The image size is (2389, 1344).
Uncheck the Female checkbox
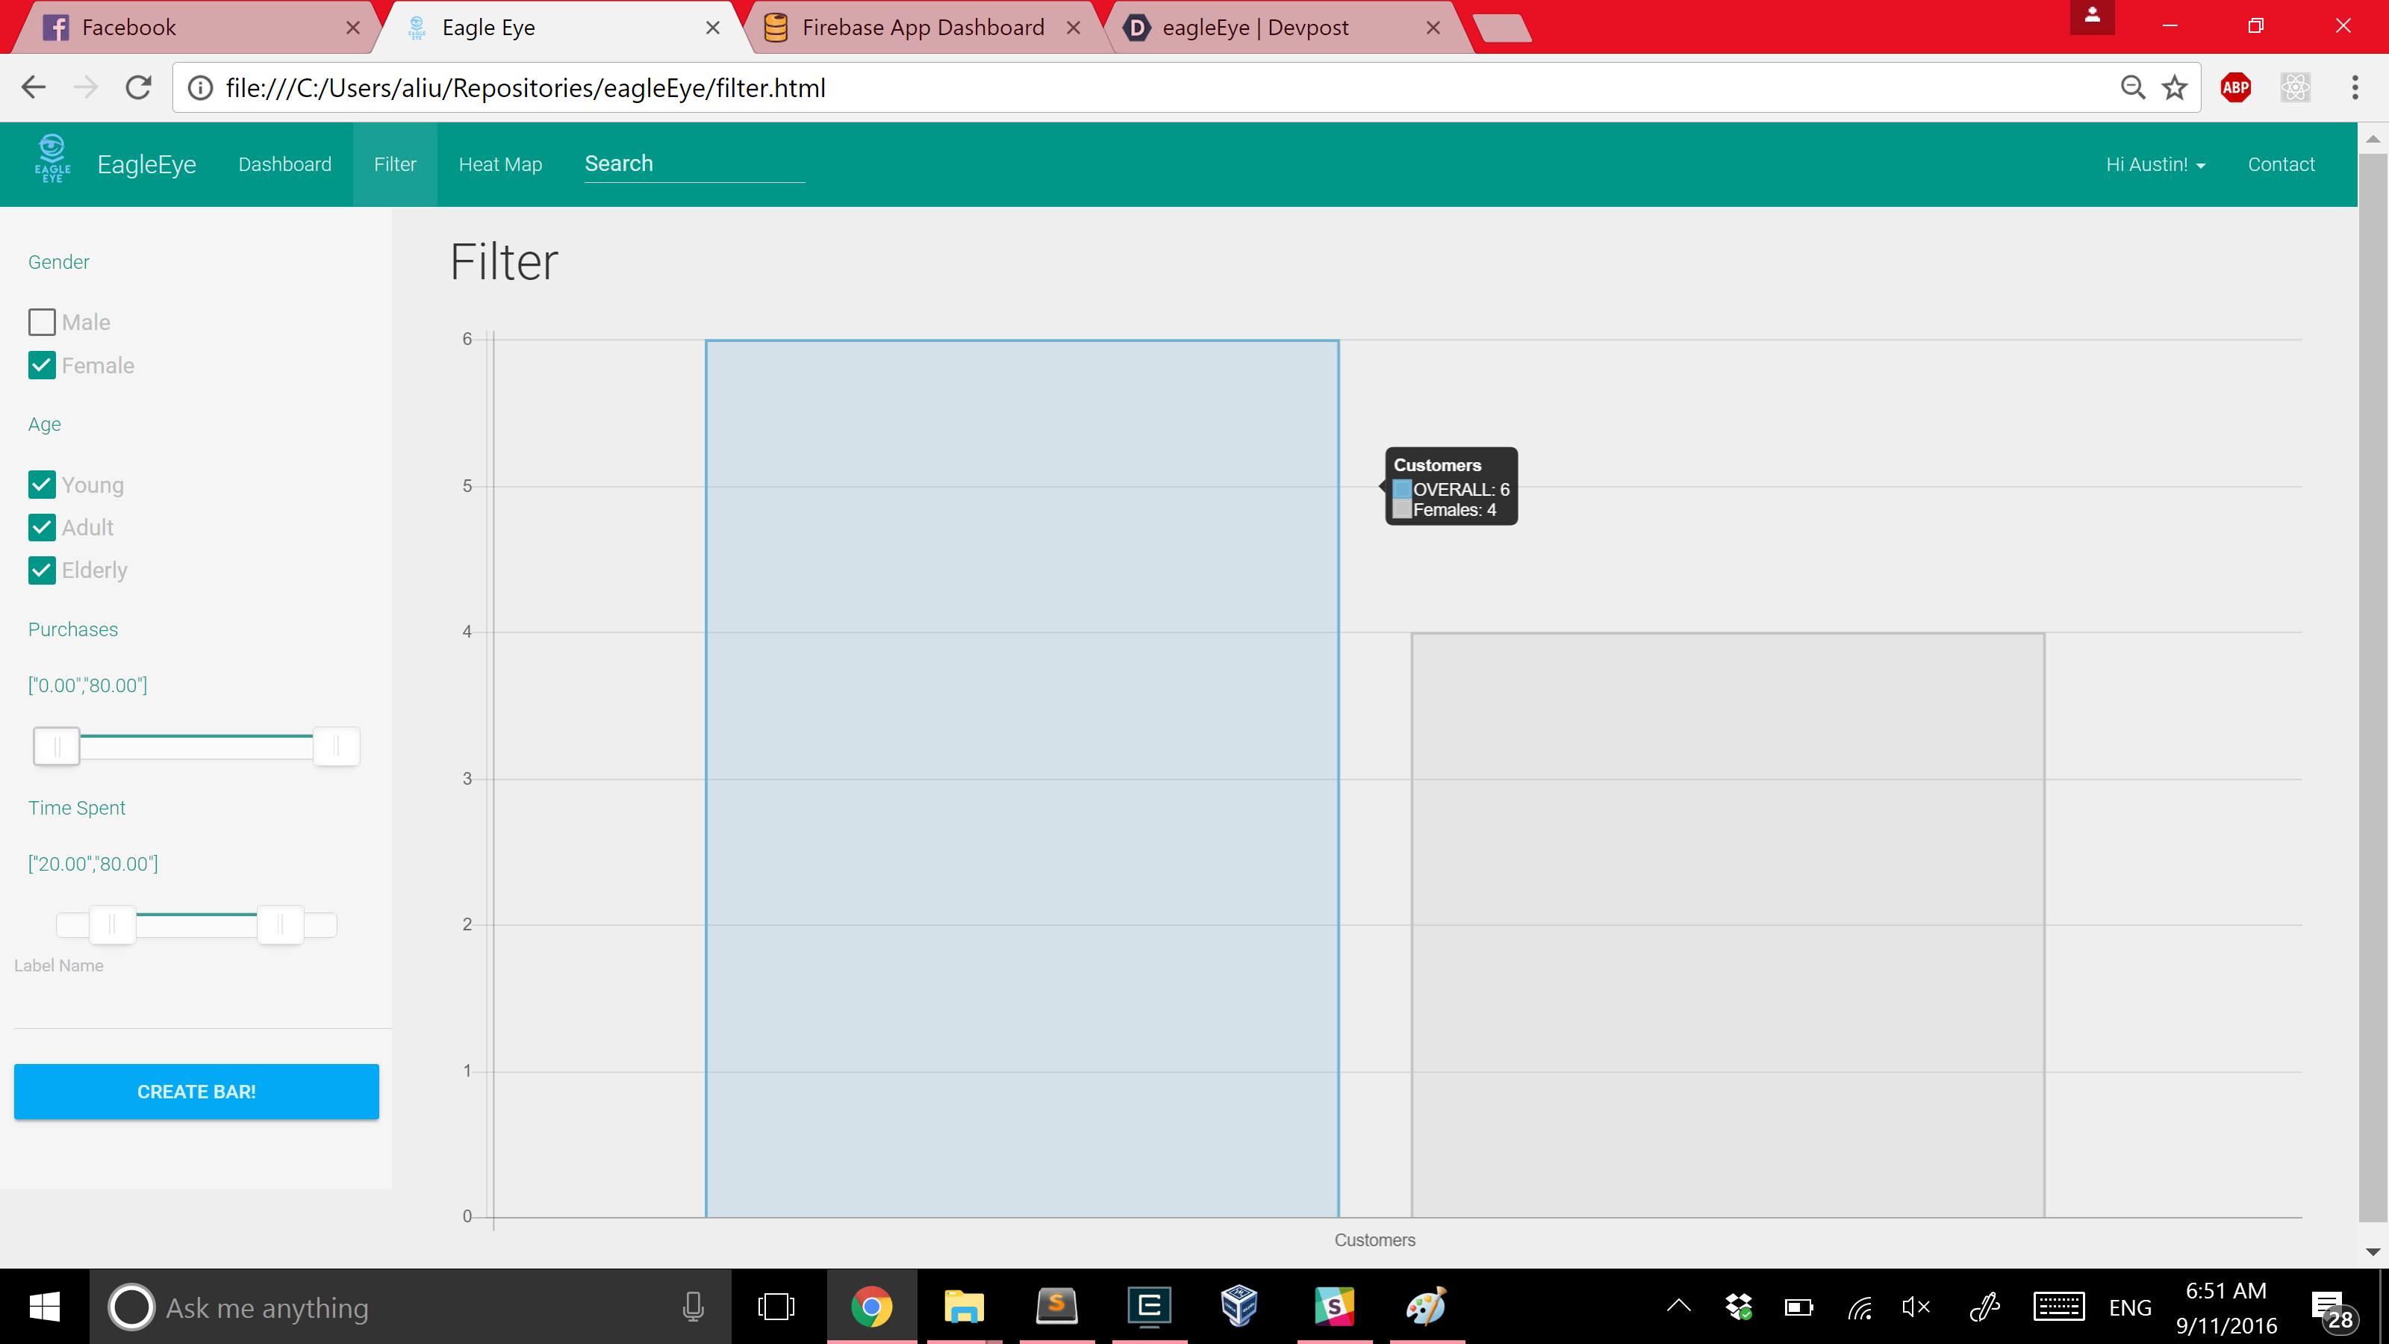point(42,365)
